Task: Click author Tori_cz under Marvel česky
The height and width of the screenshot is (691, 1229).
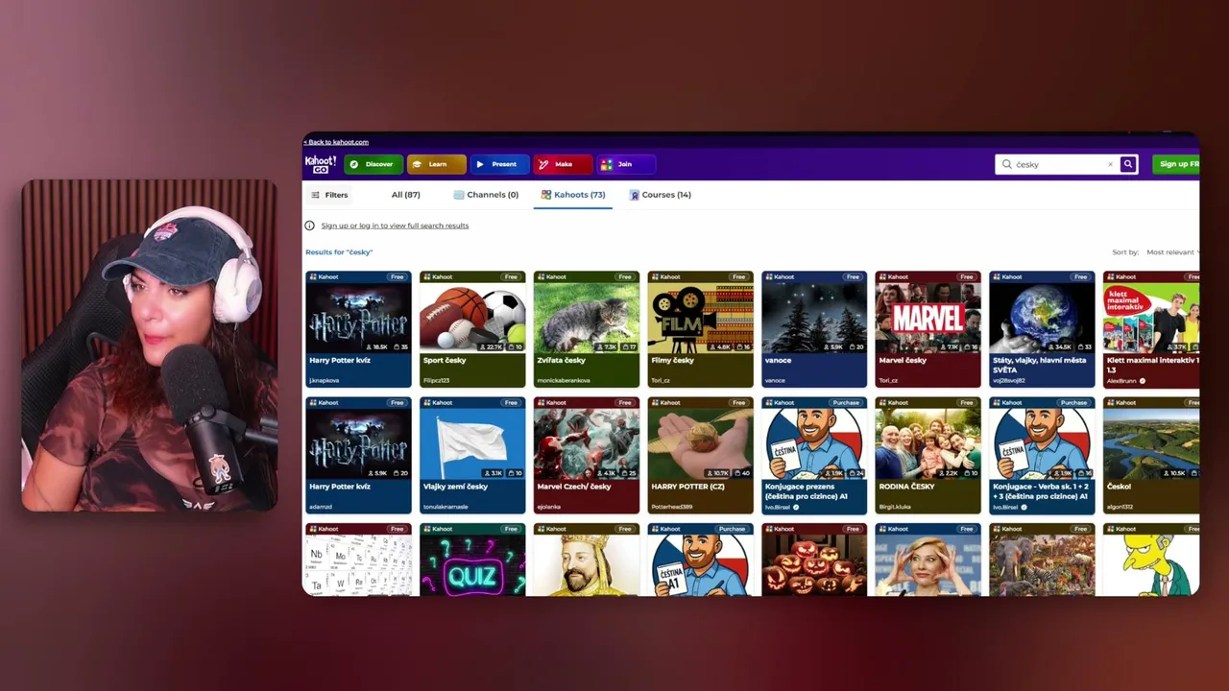Action: 888,381
